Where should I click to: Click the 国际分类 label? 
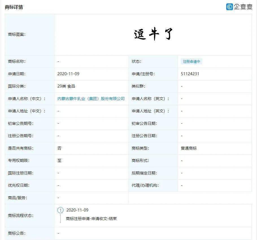(17, 86)
